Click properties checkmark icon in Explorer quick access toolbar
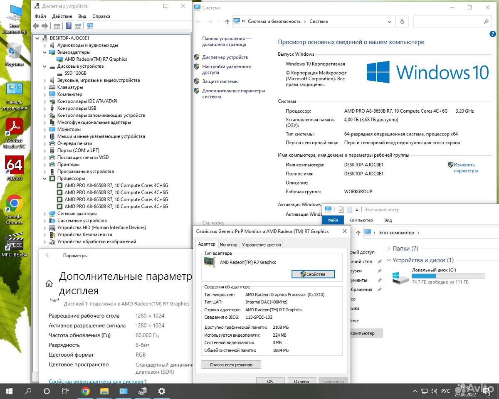This screenshot has width=499, height=399. [341, 209]
